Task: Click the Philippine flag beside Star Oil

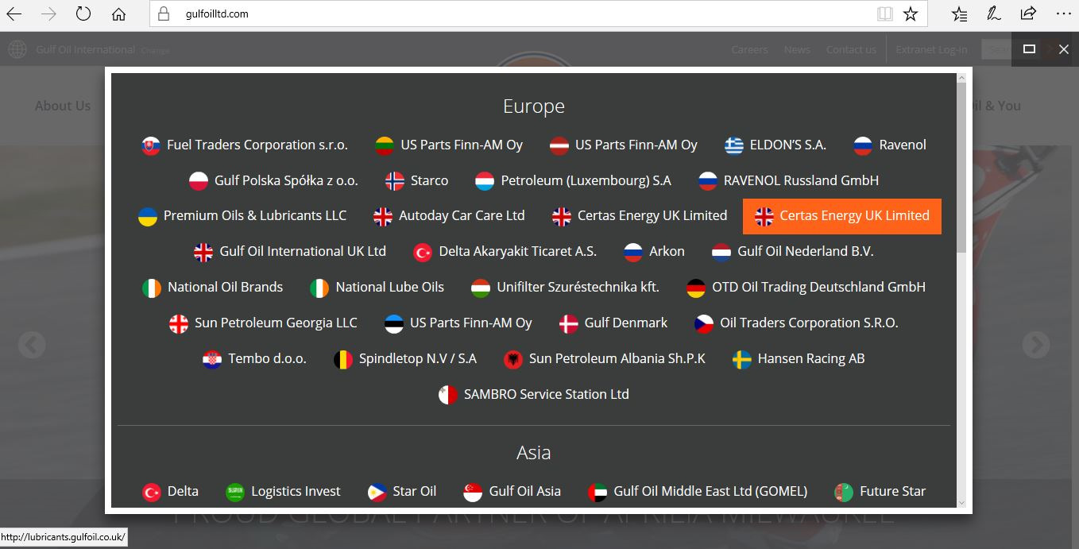Action: click(x=377, y=492)
